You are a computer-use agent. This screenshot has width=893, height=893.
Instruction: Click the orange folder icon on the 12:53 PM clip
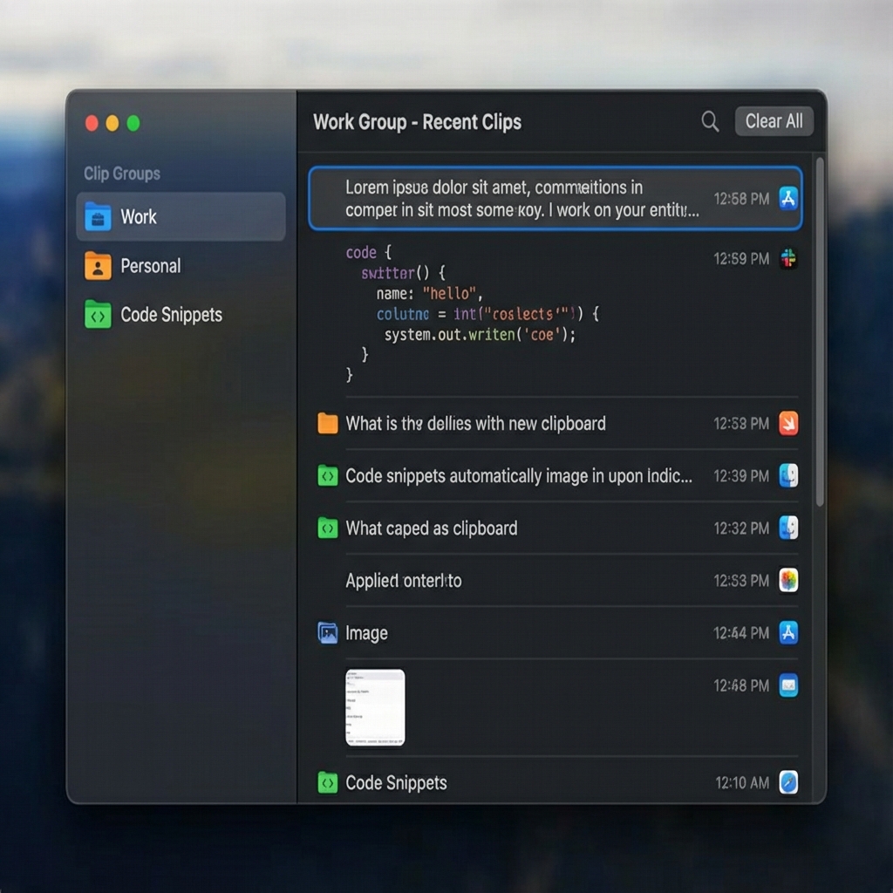[328, 424]
